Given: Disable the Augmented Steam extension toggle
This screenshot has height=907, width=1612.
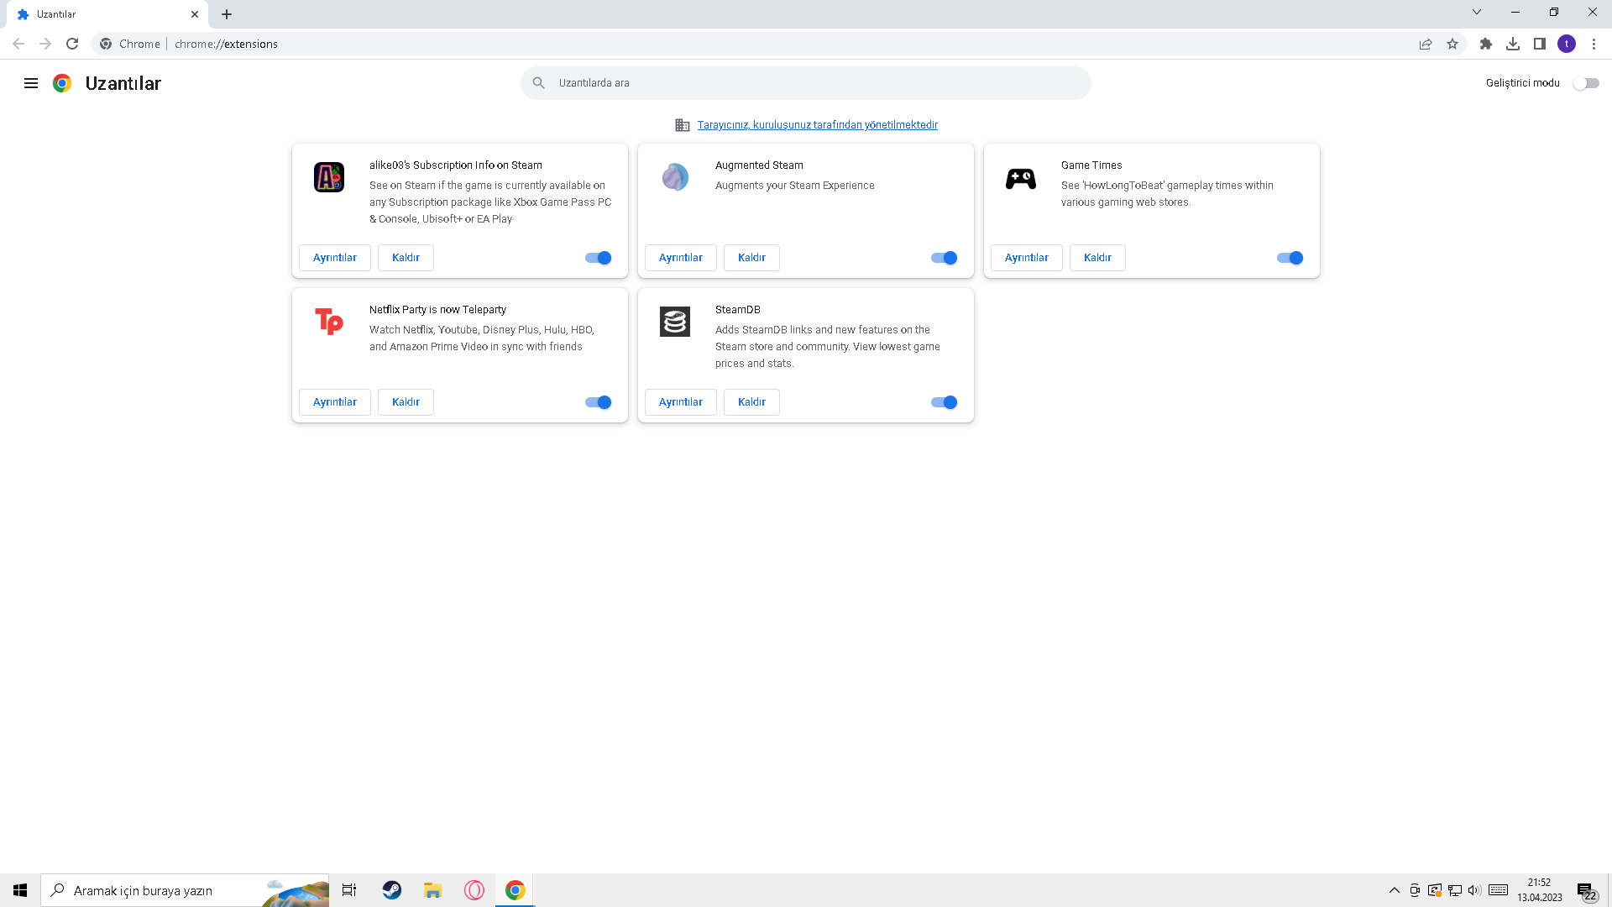Looking at the screenshot, I should pyautogui.click(x=944, y=258).
